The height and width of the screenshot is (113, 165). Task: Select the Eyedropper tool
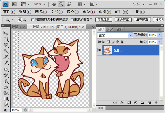click(6, 63)
